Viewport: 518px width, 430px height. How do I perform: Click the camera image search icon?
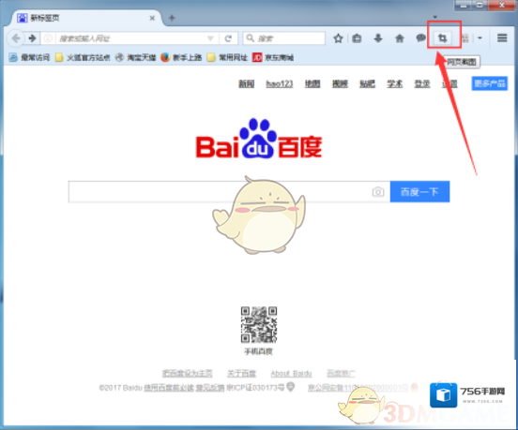378,192
